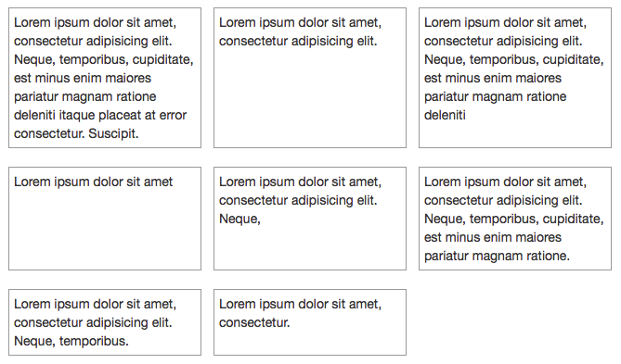
Task: Click 'est minus enim maiores' in middle-right box
Action: point(493,237)
